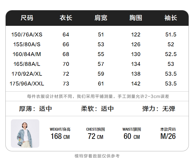194x158 pixels.
Task: Click garment length 68 in M row
Action: pyautogui.click(x=66, y=54)
